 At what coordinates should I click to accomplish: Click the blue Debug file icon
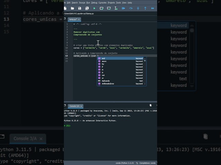123,8
